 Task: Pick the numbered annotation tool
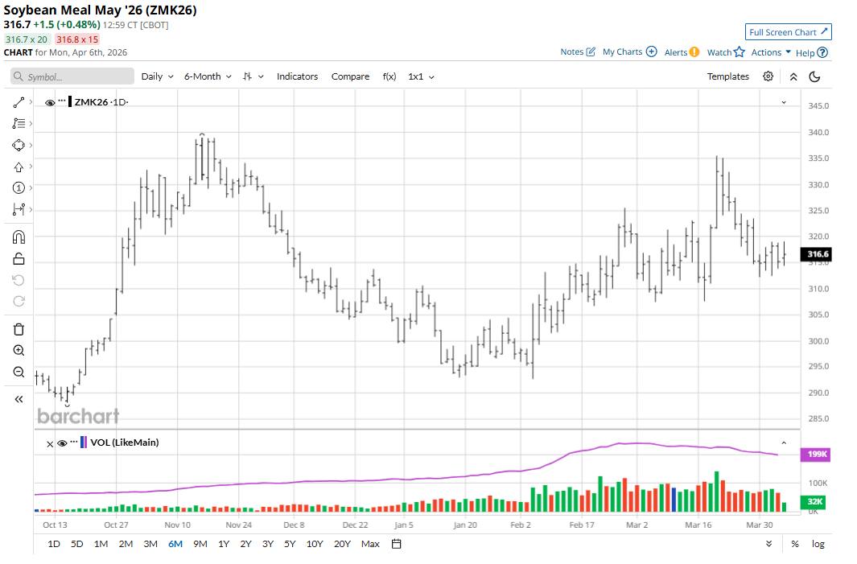pos(19,188)
